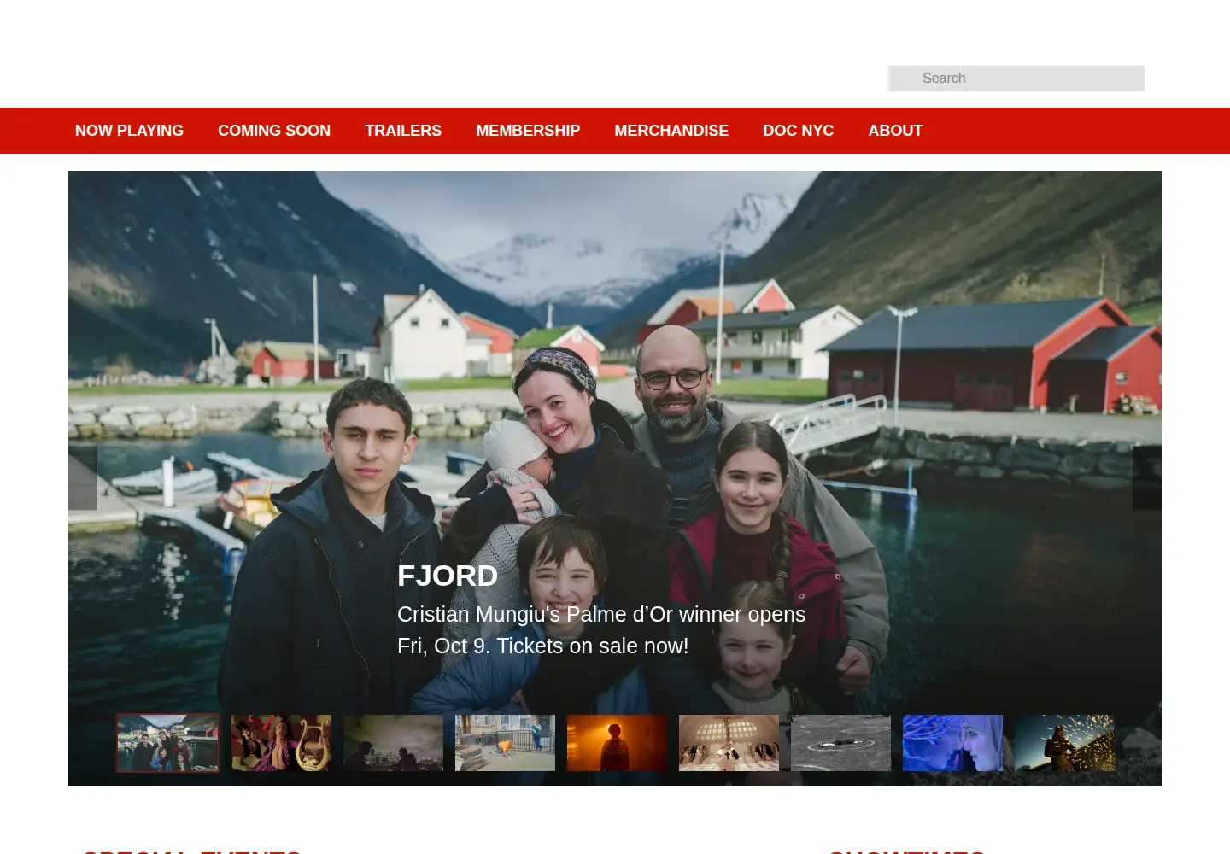1230x854 pixels.
Task: Visit the MERCHANDISE page
Action: click(671, 131)
